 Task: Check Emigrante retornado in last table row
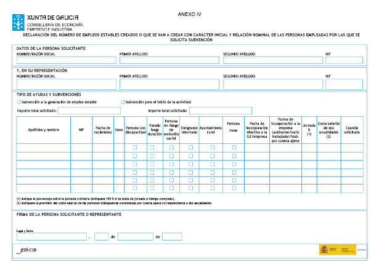pos(190,188)
